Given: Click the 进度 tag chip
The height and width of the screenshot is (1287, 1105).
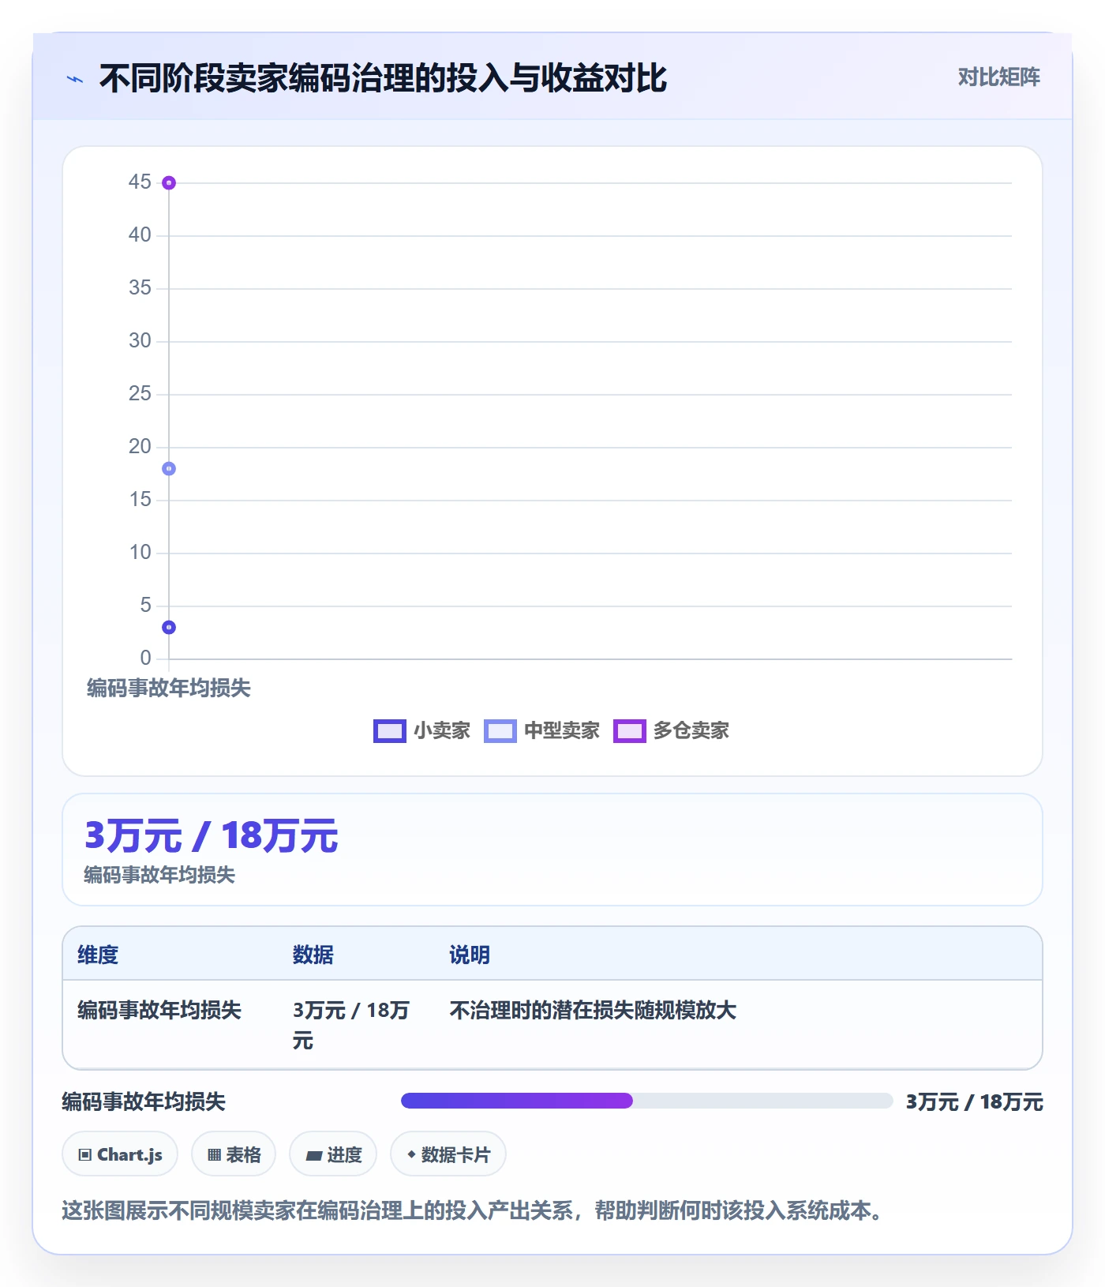Looking at the screenshot, I should pos(333,1154).
